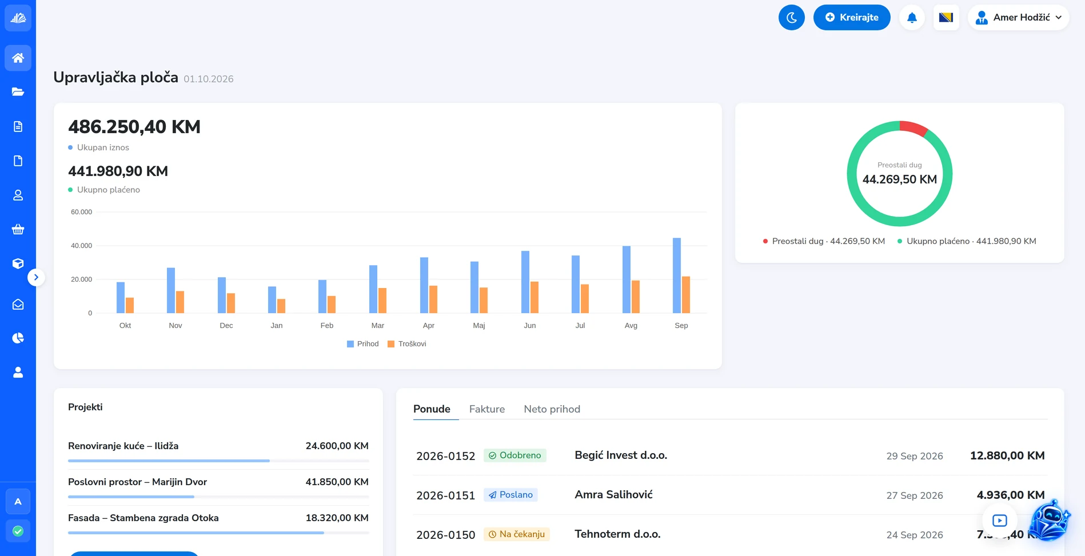Click the letter A sidebar button
The width and height of the screenshot is (1085, 556).
(18, 502)
